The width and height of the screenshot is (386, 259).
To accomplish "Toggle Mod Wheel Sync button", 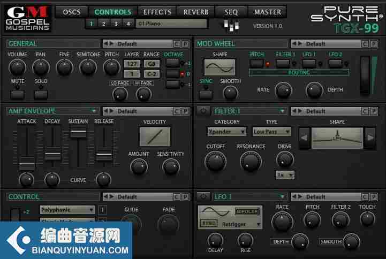I will coord(206,95).
